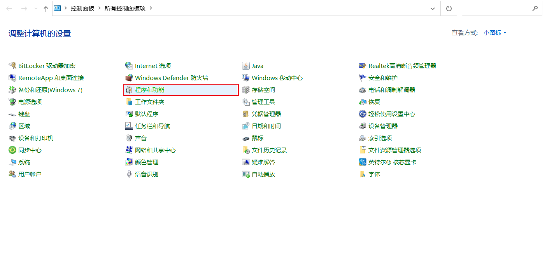
Task: Click the 程序和功能 icon
Action: (x=129, y=90)
